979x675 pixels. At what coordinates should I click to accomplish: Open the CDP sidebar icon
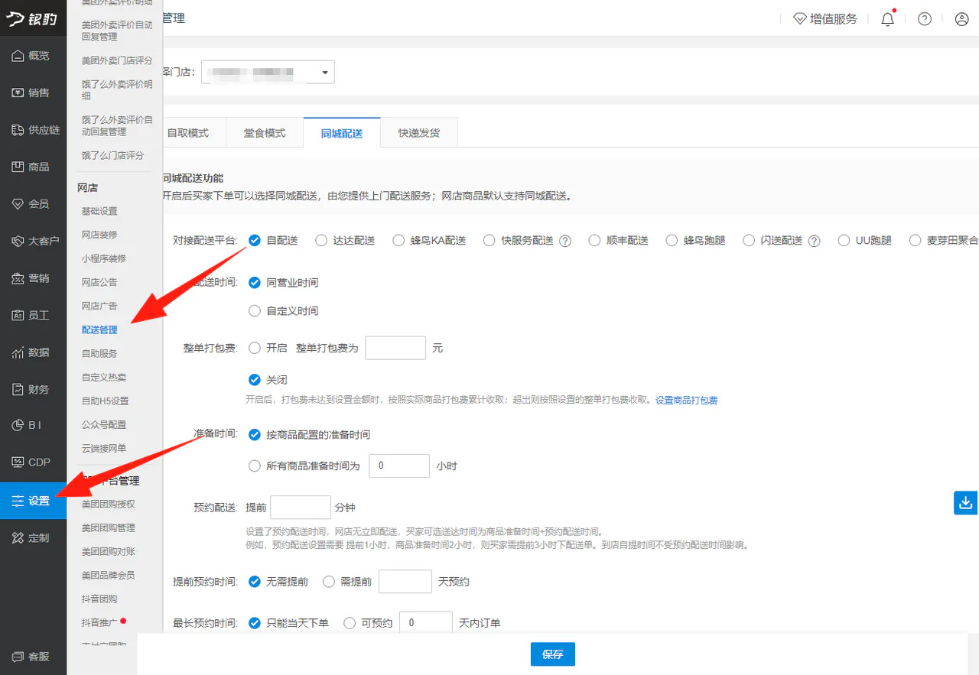coord(18,462)
